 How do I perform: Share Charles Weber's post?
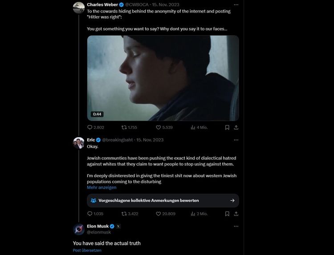(x=236, y=127)
